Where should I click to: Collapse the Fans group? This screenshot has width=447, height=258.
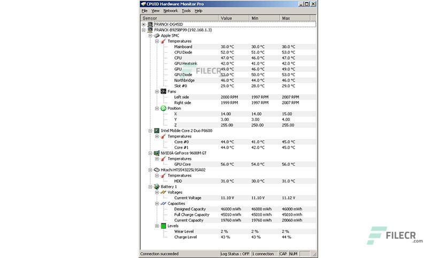click(157, 92)
